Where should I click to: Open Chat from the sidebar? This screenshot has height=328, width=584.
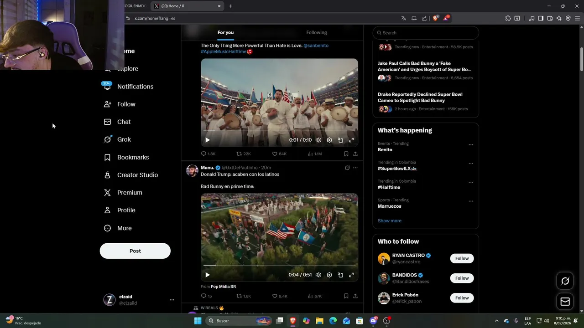pos(117,122)
